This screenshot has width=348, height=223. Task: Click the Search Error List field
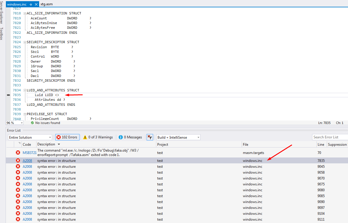329,137
